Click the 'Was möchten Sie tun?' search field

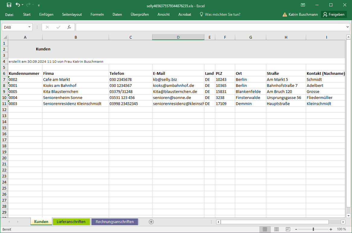222,14
